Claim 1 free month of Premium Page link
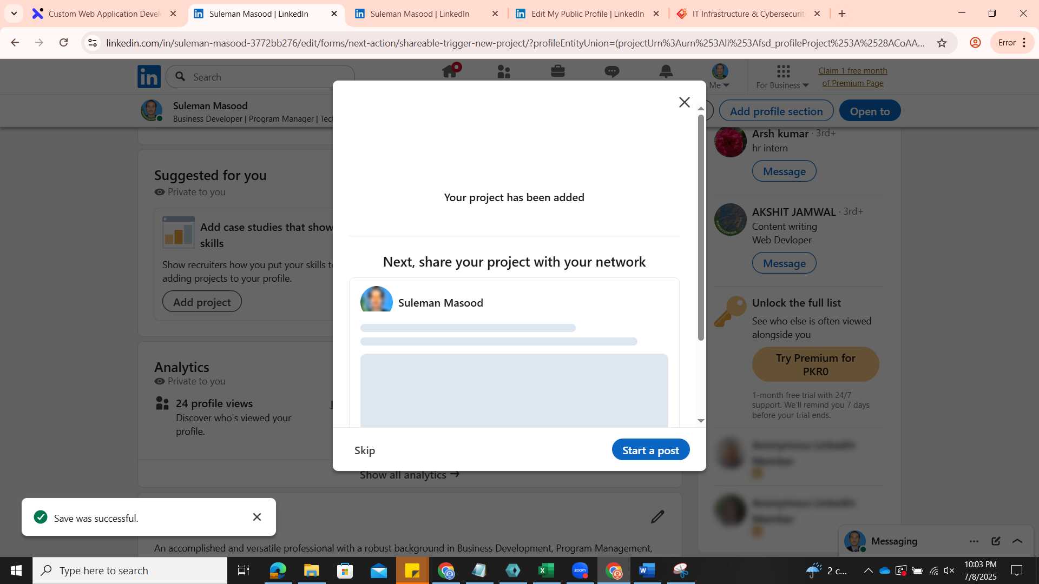1039x584 pixels. [x=852, y=77]
